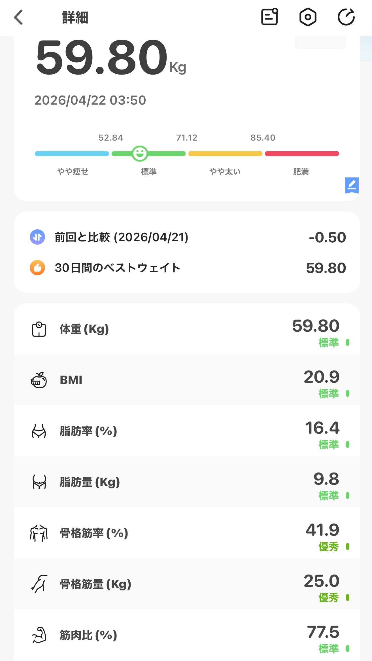Tap the blue edit bookmark icon

(x=352, y=185)
